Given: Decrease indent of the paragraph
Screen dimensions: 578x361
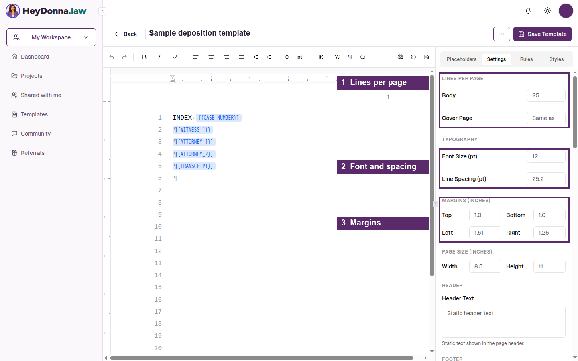Looking at the screenshot, I should (x=256, y=57).
